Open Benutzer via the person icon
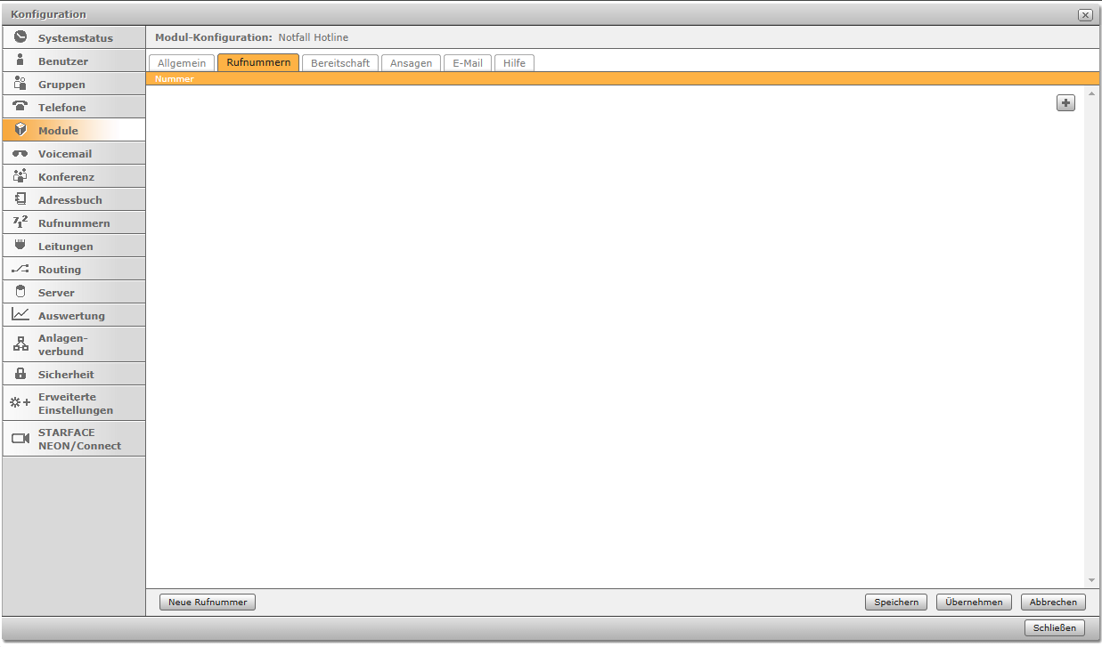Image resolution: width=1102 pixels, height=647 pixels. (x=20, y=61)
